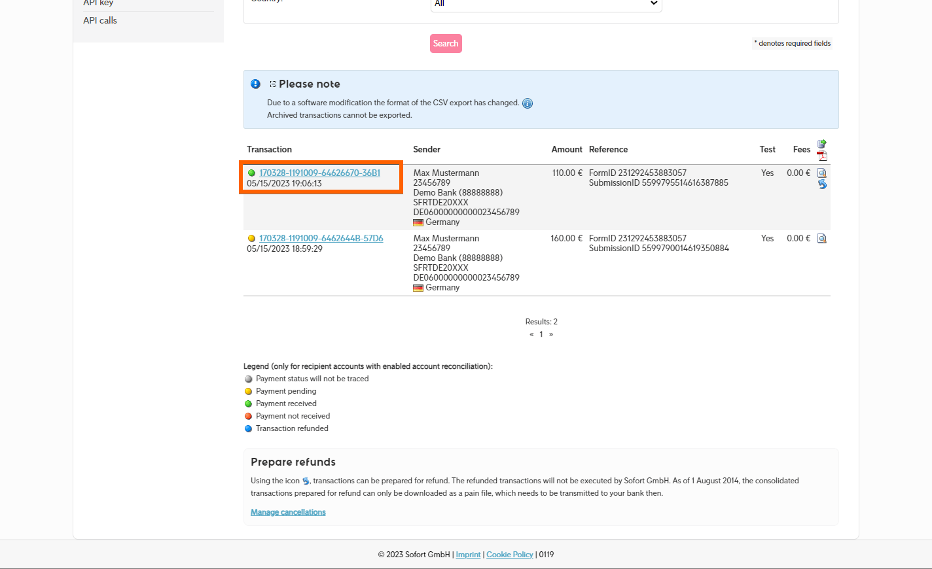Click the PDF export icon
This screenshot has width=932, height=569.
coord(822,156)
